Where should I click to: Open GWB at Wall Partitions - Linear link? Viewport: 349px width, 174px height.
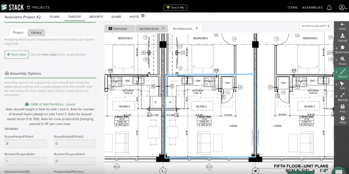coord(53,104)
